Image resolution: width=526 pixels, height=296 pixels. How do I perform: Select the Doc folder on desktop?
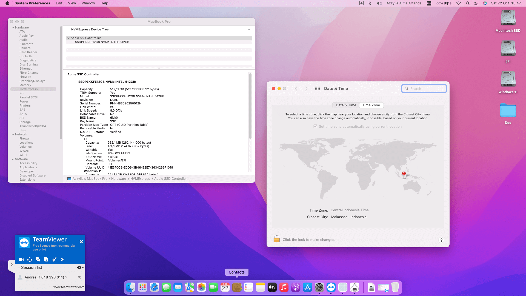point(508,113)
